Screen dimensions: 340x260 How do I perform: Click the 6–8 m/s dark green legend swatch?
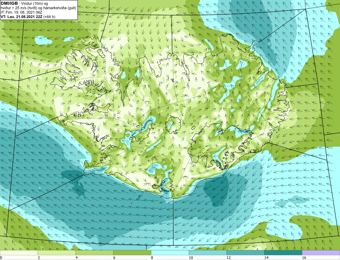click(x=132, y=253)
